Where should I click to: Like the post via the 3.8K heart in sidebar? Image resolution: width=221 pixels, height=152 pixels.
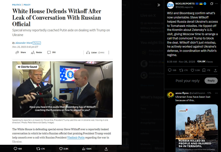click(192, 70)
